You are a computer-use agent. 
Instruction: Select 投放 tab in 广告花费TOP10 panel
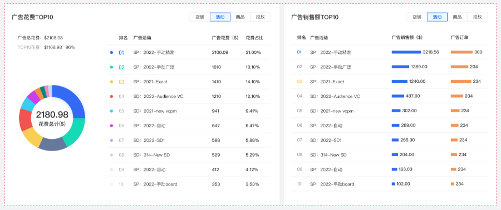coord(261,17)
